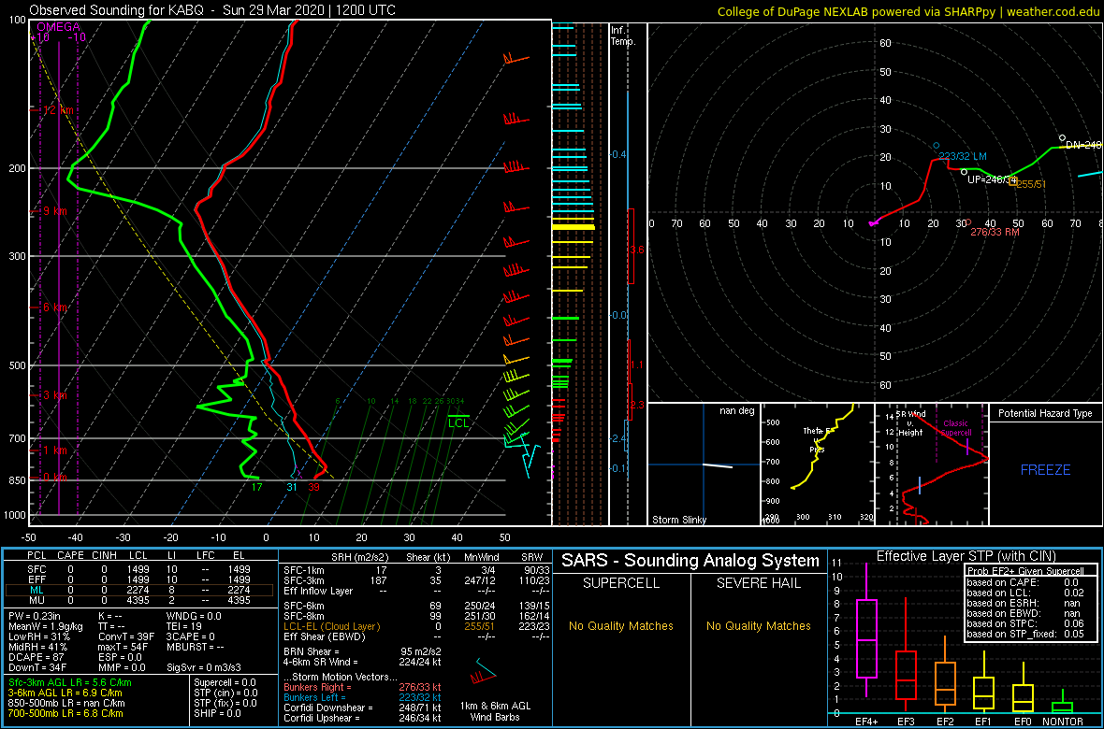The height and width of the screenshot is (729, 1104).
Task: Select the EFF parcel row
Action: tap(138, 579)
